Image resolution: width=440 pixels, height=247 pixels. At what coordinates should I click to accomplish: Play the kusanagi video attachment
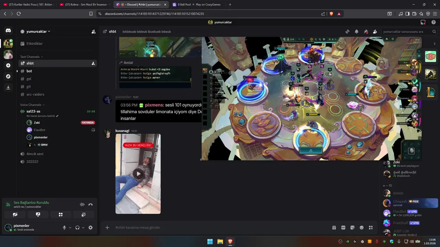coord(138,174)
